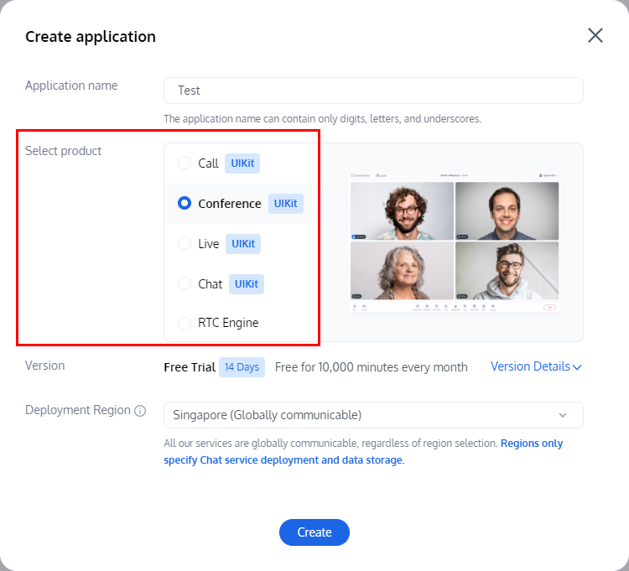
Task: Click the Application name input field
Action: click(x=373, y=91)
